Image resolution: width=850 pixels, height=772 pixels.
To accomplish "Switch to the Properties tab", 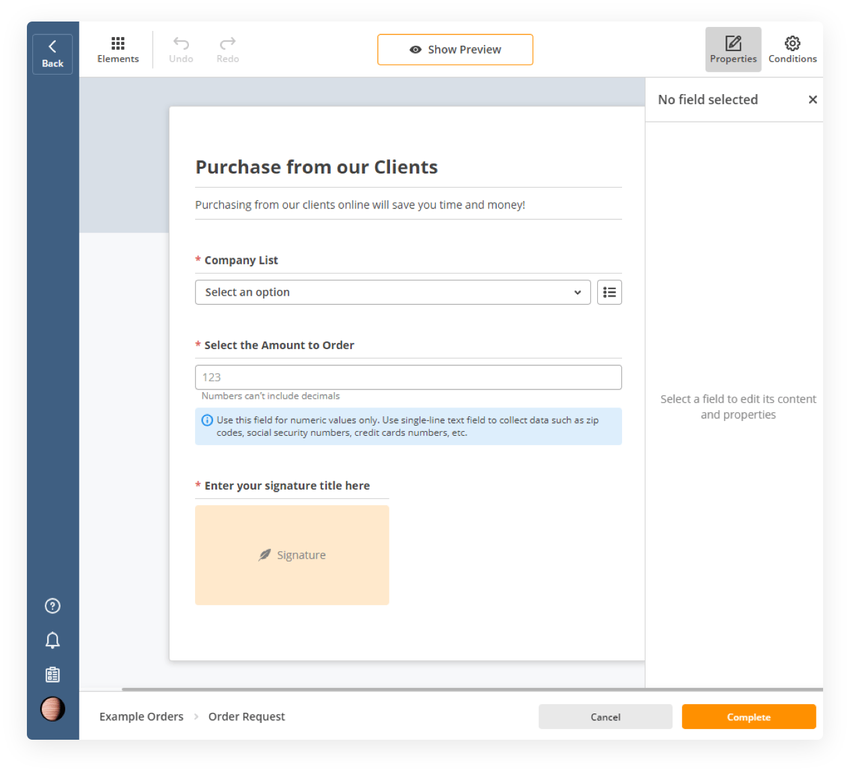I will click(733, 50).
